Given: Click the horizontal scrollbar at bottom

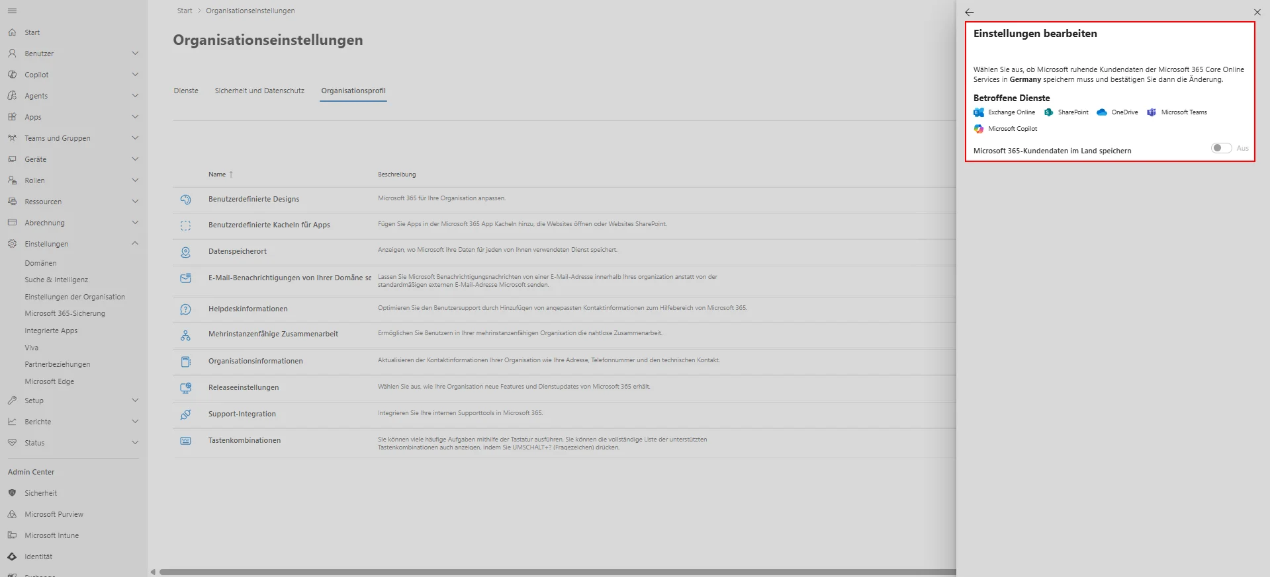Looking at the screenshot, I should click(x=557, y=572).
